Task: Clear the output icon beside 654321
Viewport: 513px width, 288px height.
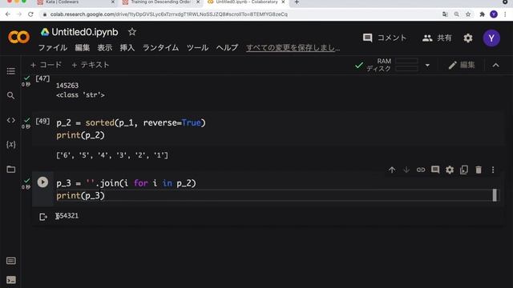Action: (x=43, y=217)
